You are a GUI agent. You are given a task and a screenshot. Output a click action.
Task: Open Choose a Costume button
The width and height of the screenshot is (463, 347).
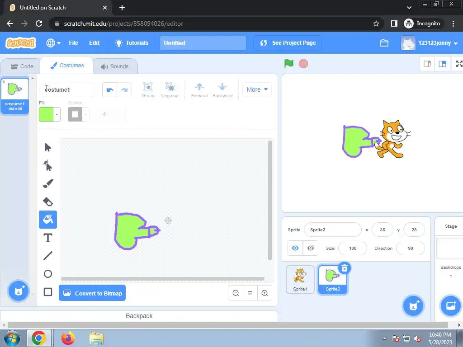[19, 291]
